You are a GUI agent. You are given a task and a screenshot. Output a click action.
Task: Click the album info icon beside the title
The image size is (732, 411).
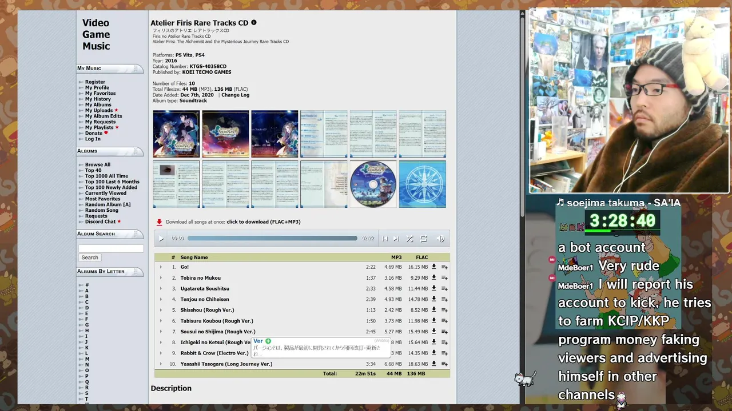(x=254, y=23)
